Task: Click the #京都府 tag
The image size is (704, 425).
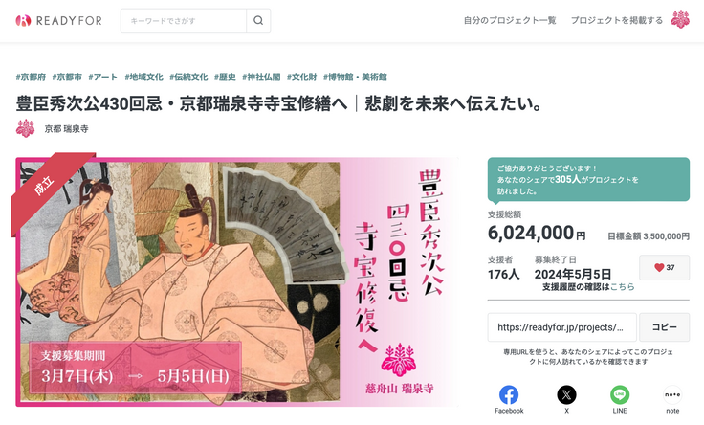Action: click(x=31, y=78)
